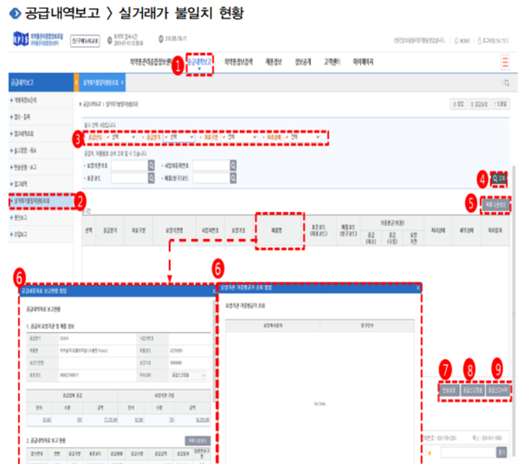Click the star icon in the bottom right footer
The image size is (525, 464).
[430, 453]
